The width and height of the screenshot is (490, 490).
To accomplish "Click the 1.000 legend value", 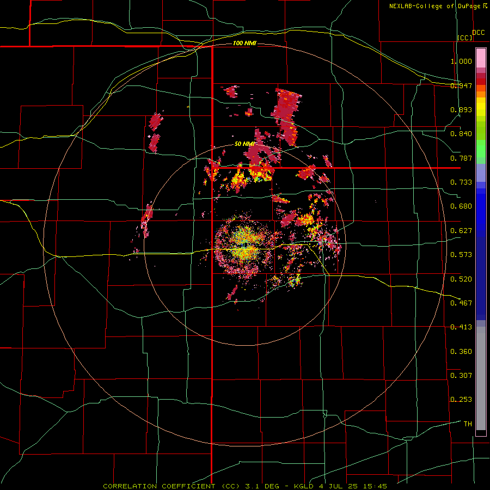I will pyautogui.click(x=461, y=61).
